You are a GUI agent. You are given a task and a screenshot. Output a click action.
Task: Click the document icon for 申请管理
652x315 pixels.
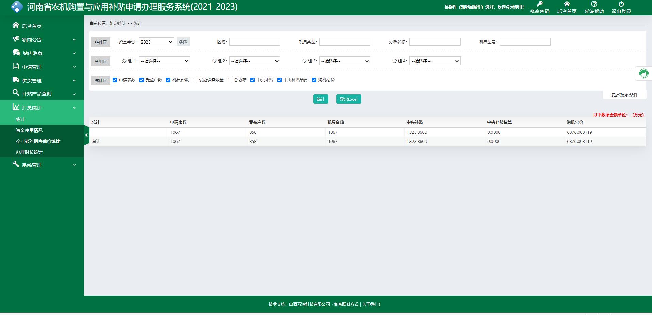click(16, 66)
